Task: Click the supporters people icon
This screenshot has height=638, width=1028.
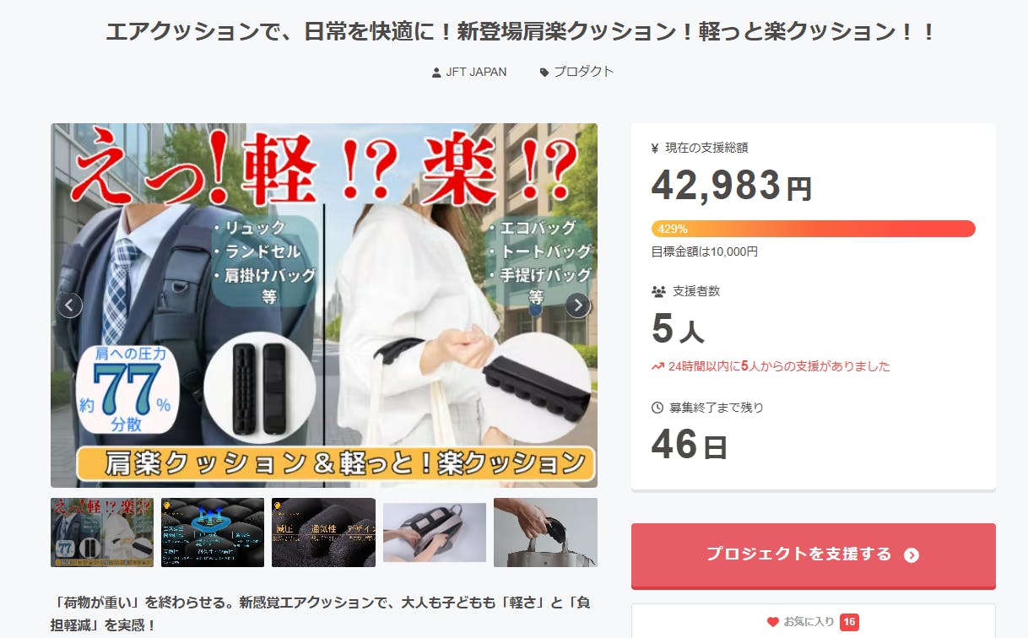Action: [659, 291]
